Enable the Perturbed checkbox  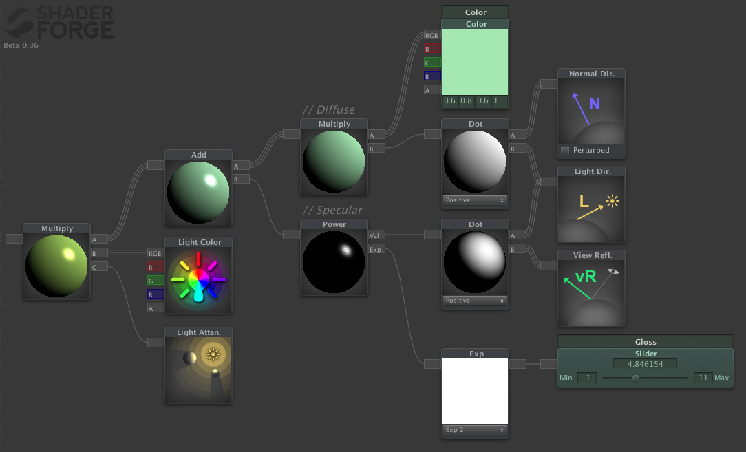click(x=565, y=150)
